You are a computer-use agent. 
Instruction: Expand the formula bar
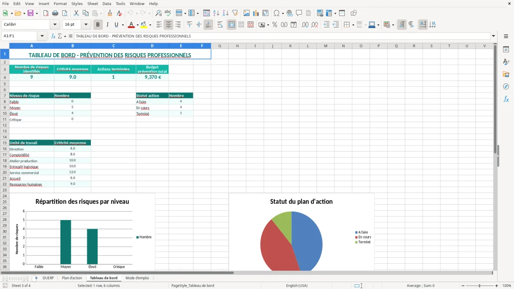(493, 36)
